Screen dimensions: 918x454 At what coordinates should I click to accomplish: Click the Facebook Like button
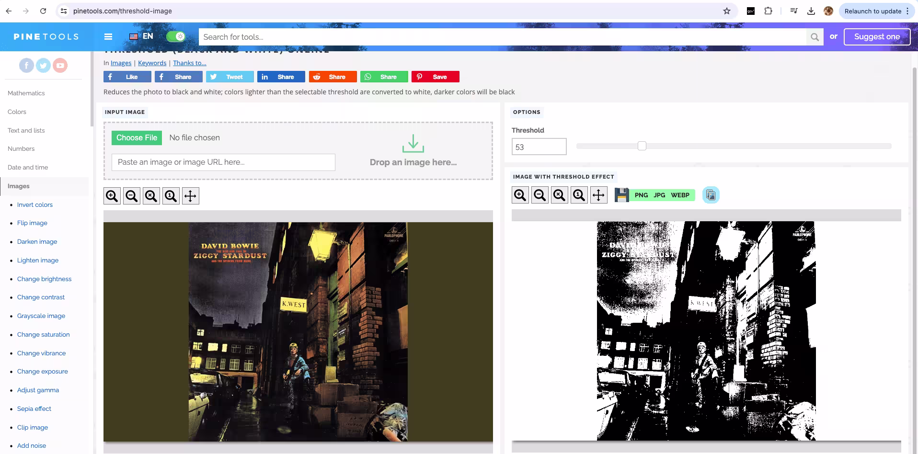click(x=127, y=77)
